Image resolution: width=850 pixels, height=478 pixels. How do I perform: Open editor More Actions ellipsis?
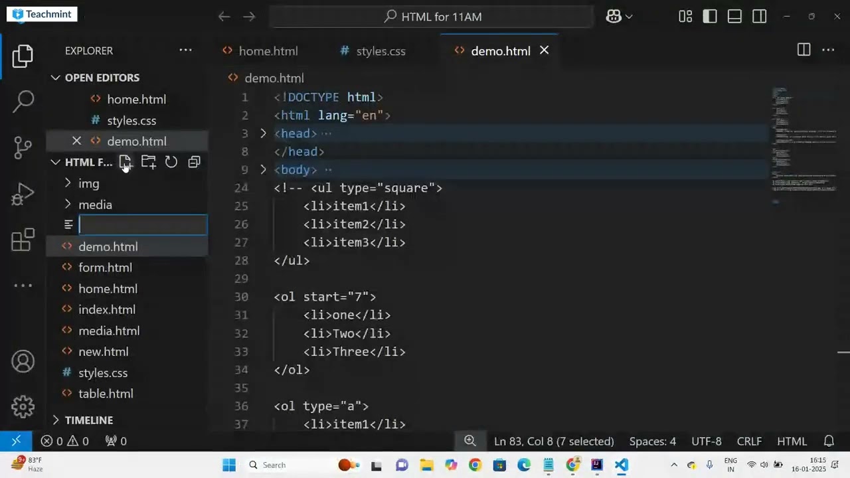(828, 50)
